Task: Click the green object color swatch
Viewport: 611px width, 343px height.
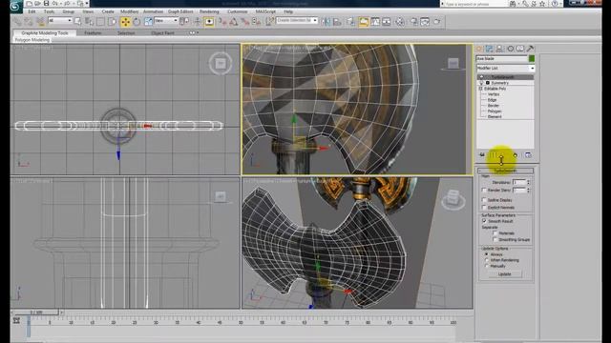Action: 532,58
